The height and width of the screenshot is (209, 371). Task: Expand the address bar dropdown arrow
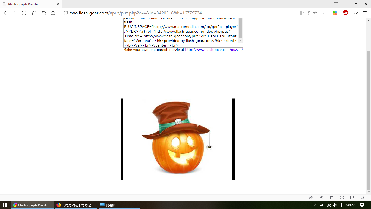click(324, 13)
